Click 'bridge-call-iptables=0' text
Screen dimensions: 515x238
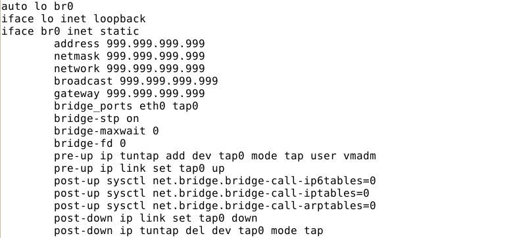pyautogui.click(x=297, y=193)
